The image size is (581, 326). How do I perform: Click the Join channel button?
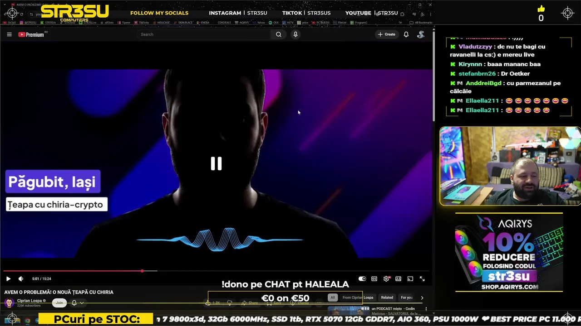point(59,303)
